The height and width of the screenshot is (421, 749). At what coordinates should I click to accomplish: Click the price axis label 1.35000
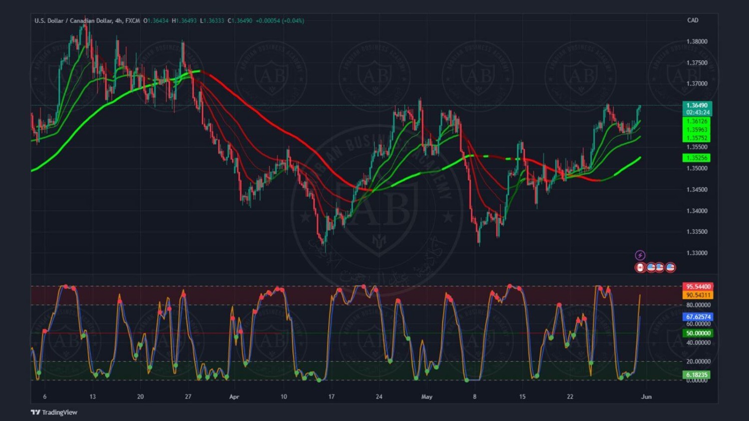point(697,169)
